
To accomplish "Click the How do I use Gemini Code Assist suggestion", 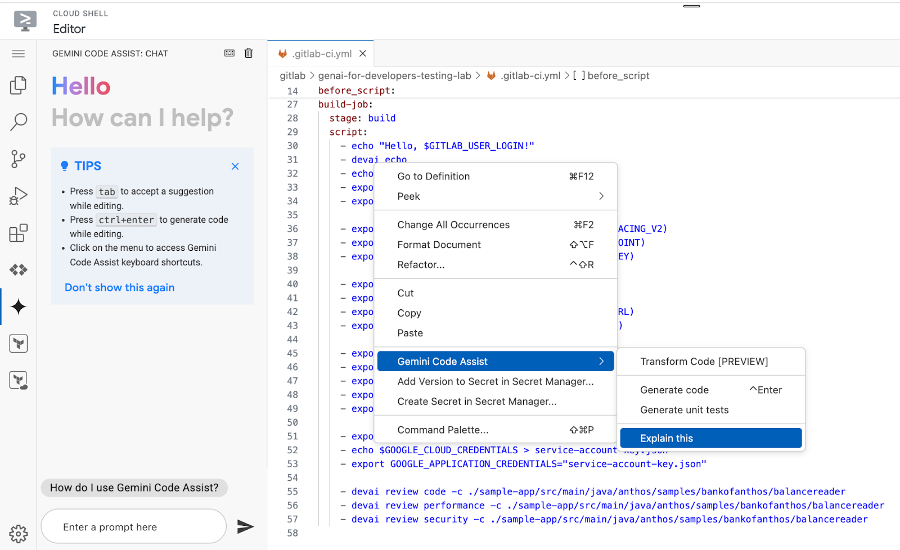I will pyautogui.click(x=134, y=488).
